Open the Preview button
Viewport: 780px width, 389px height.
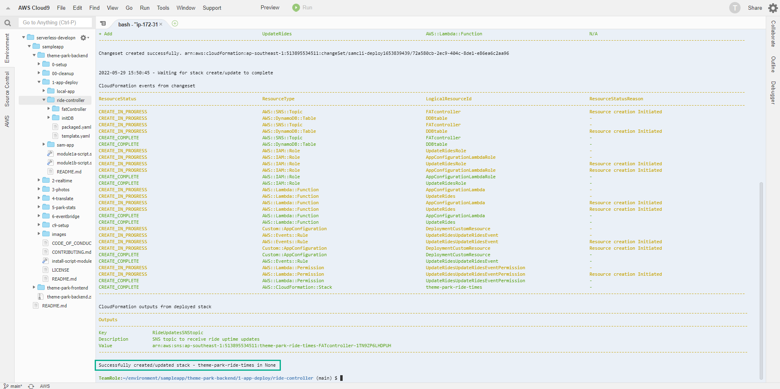270,8
